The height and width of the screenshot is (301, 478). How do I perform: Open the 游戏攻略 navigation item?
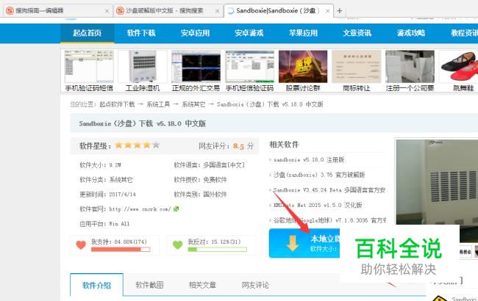(x=411, y=33)
